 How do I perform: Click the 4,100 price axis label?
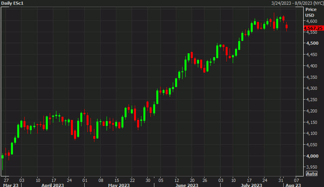coord(311,133)
